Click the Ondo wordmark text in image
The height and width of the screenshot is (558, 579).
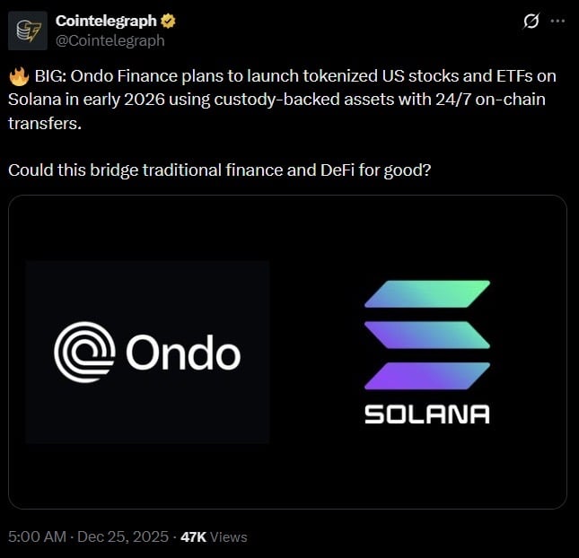click(x=183, y=353)
